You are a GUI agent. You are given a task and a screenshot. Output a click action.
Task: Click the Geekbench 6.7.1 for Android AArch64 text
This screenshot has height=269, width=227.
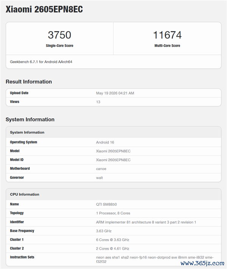coord(41,62)
